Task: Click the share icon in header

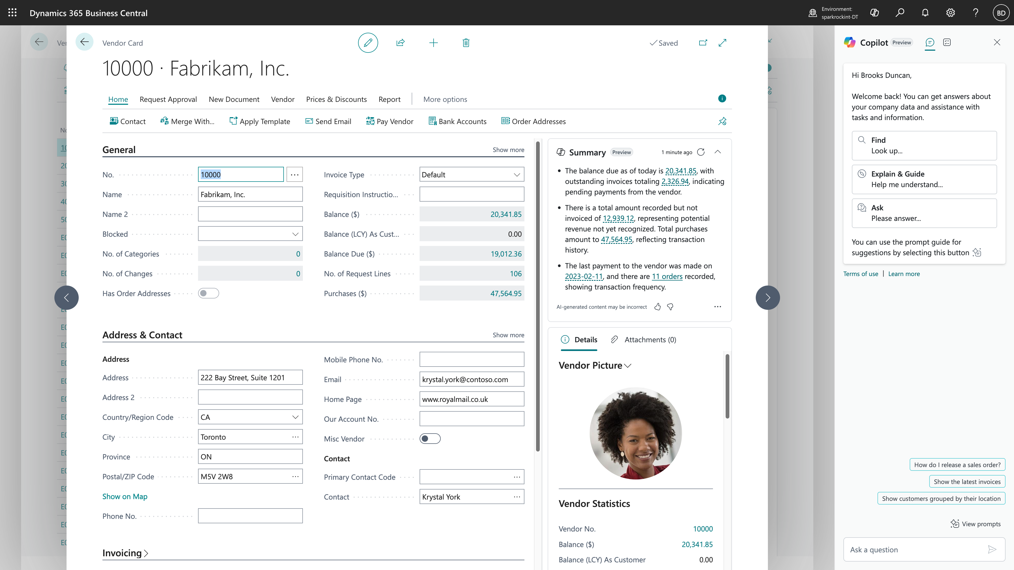Action: pos(400,42)
